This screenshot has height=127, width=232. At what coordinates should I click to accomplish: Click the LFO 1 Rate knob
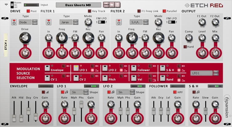[64, 104]
